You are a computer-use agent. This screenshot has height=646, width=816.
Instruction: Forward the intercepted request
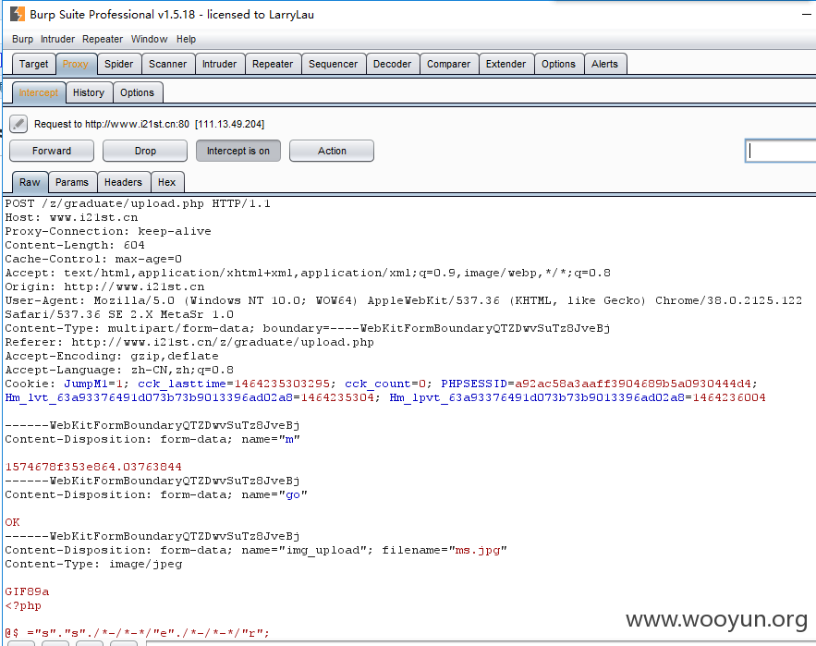52,151
